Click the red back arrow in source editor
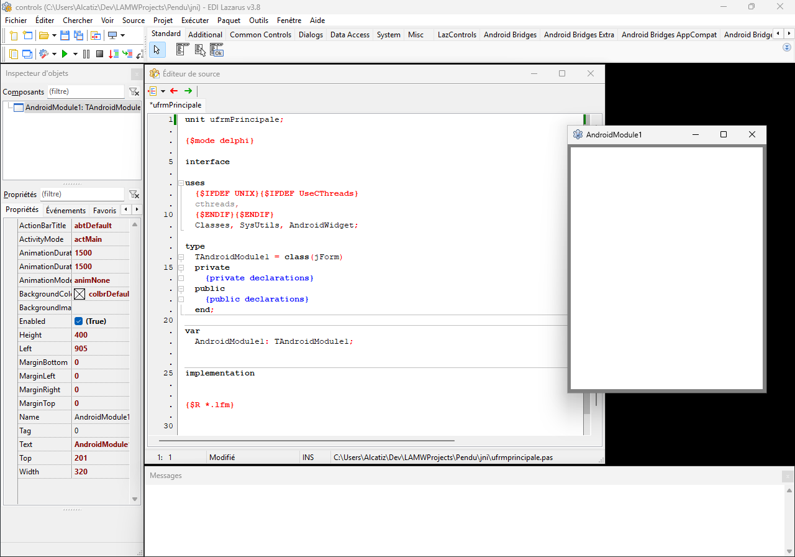Image resolution: width=795 pixels, height=557 pixels. coord(174,91)
